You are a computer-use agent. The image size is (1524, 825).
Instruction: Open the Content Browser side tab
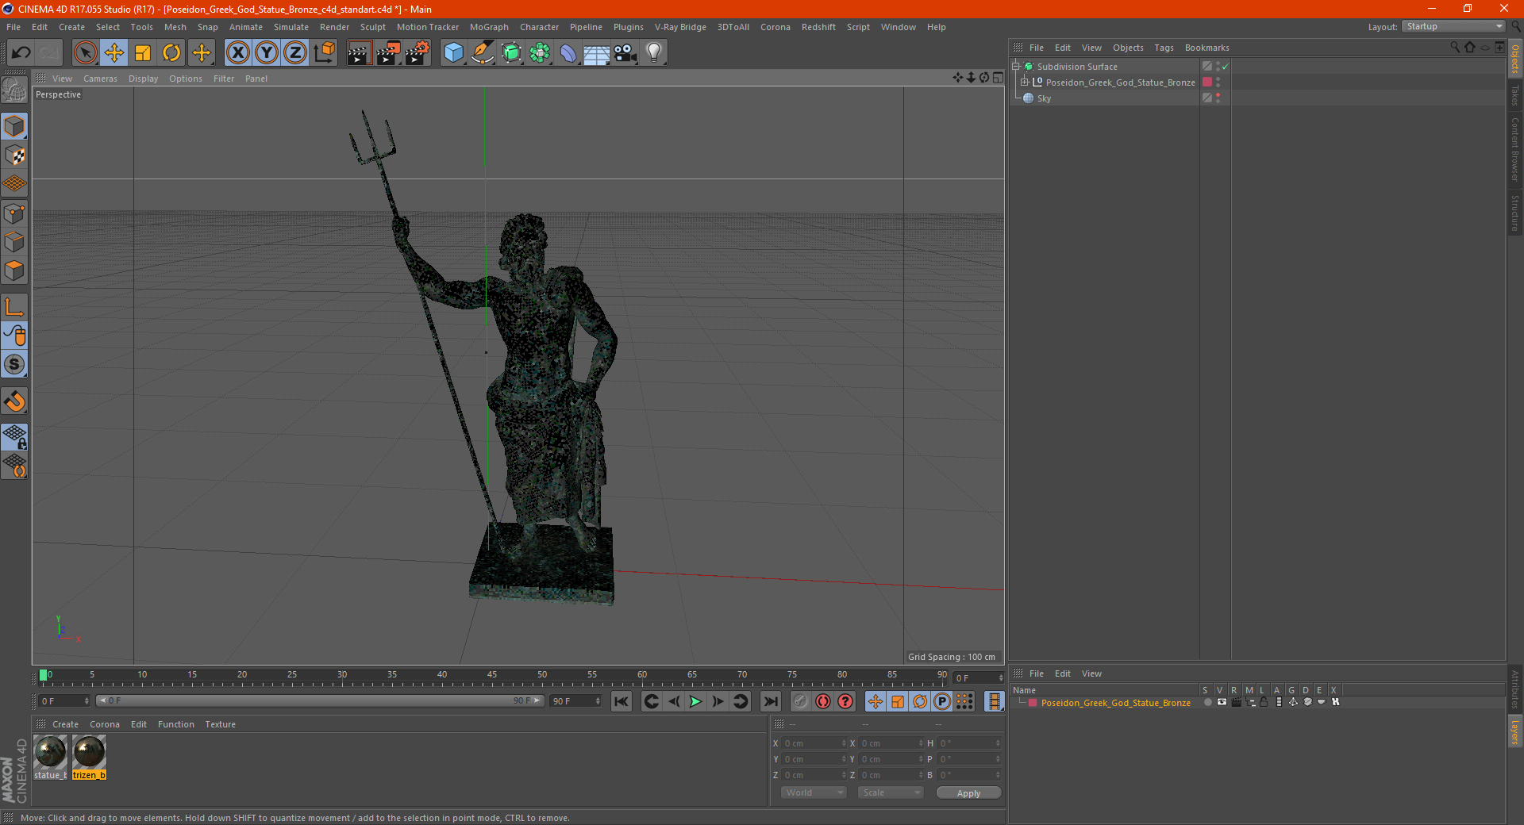pos(1515,149)
